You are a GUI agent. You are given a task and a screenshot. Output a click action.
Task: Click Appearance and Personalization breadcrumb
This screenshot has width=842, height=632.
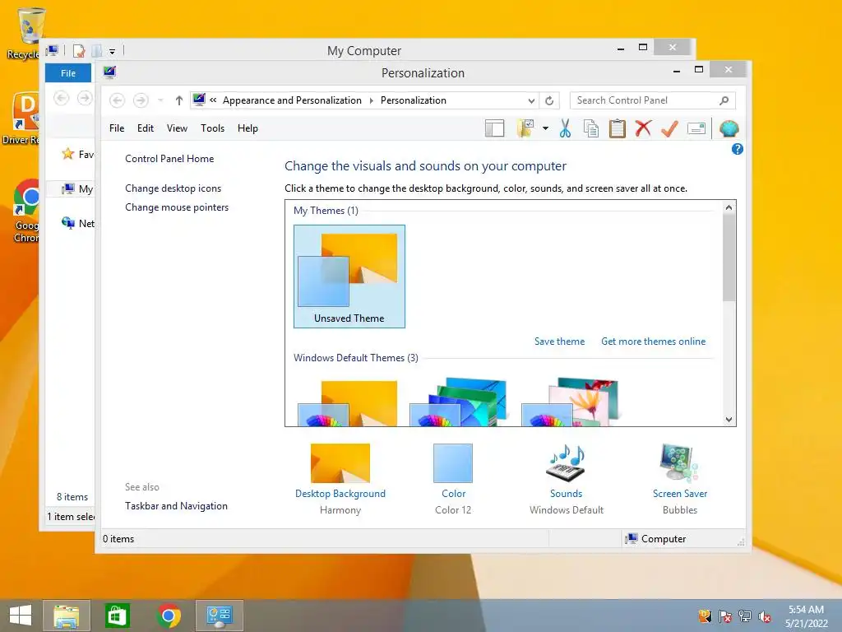(292, 100)
